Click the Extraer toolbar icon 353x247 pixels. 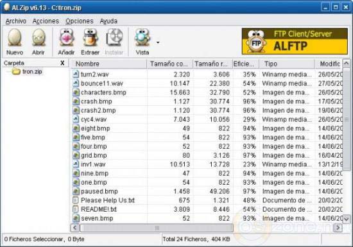coord(90,38)
